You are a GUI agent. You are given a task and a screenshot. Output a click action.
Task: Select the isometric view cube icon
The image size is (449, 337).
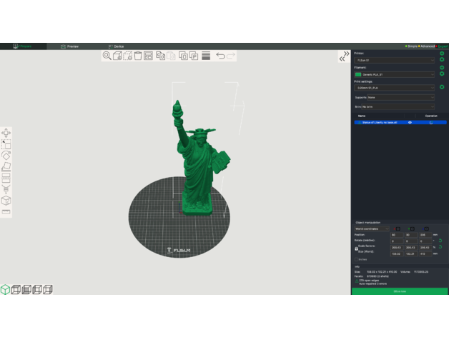pyautogui.click(x=5, y=289)
